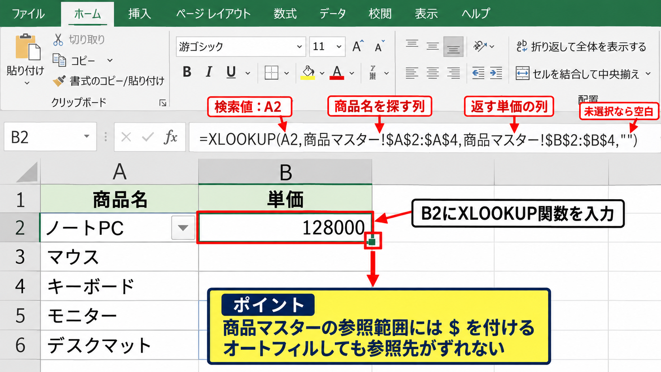Click the text orientation icon
Viewport: 661px width, 372px height.
click(x=480, y=46)
